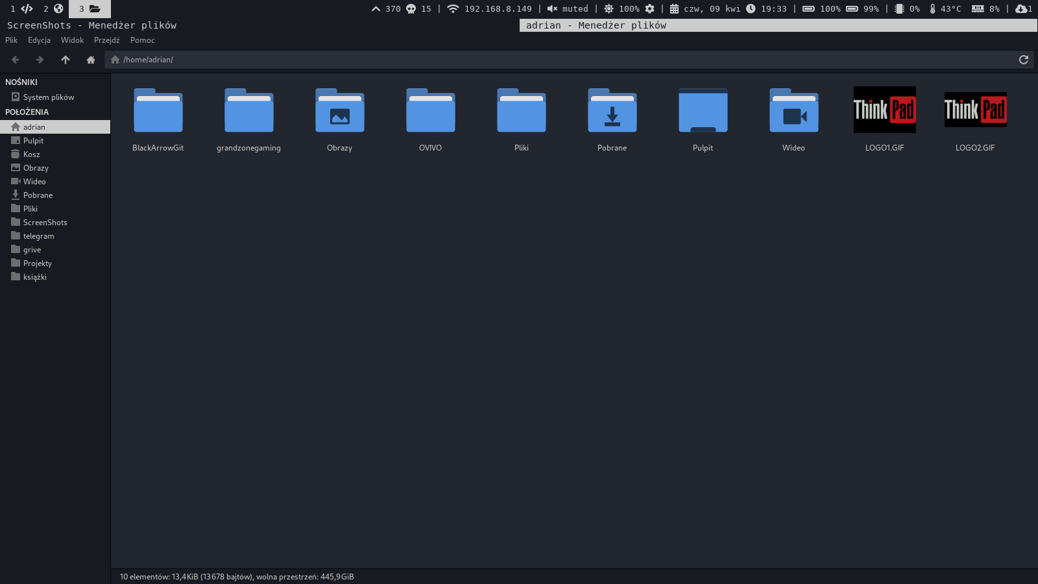Viewport: 1038px width, 584px height.
Task: Open the Edycja menu
Action: [39, 40]
